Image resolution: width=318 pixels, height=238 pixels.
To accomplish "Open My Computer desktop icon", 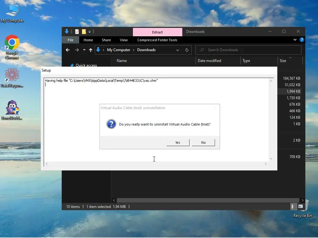I will [12, 12].
